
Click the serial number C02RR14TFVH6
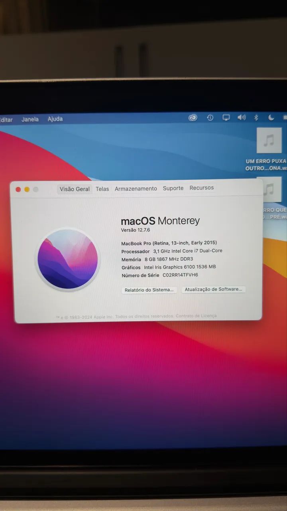tap(180, 275)
